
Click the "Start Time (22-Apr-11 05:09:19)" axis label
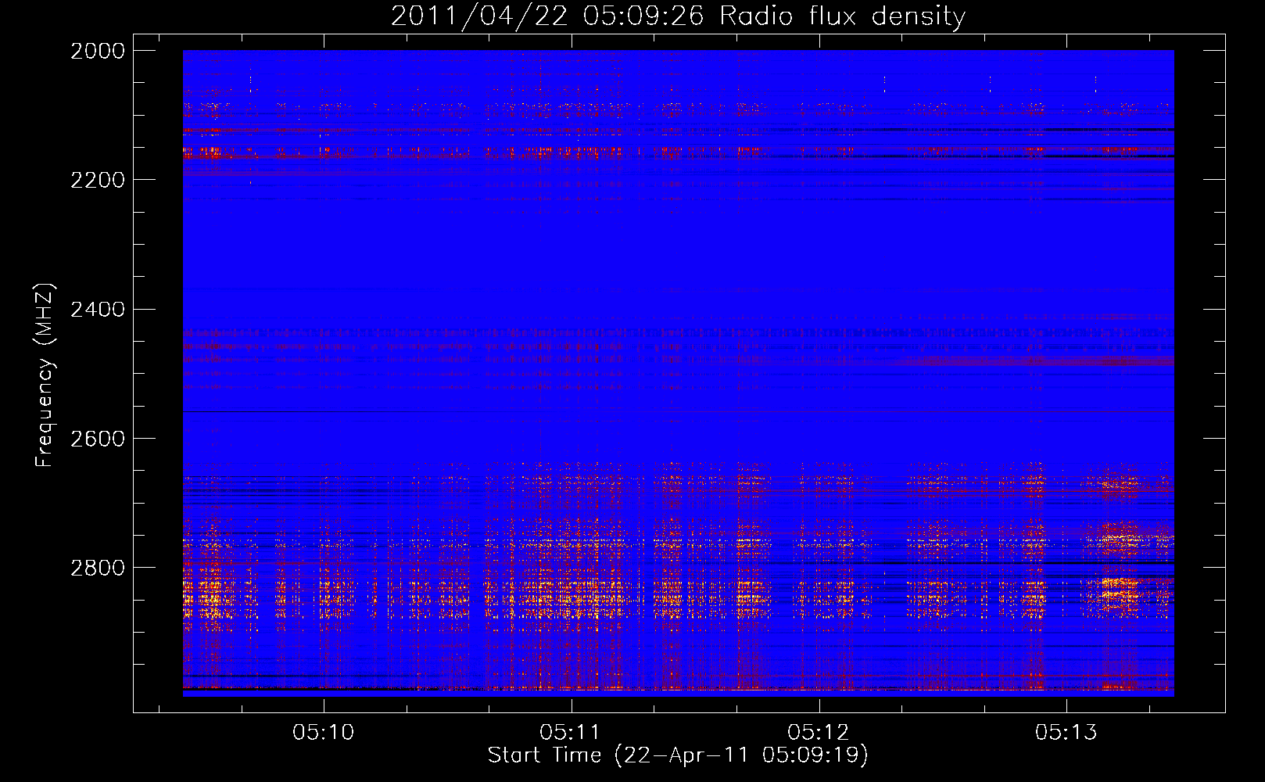(678, 755)
